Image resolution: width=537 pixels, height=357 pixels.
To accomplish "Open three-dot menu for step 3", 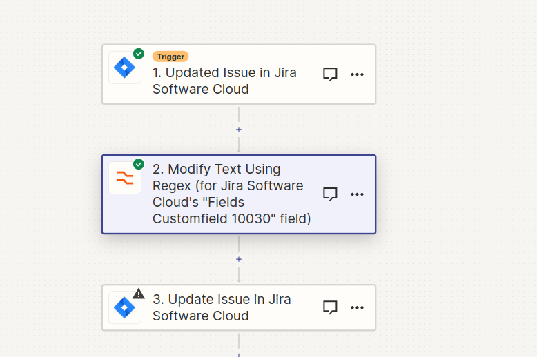I will point(357,307).
